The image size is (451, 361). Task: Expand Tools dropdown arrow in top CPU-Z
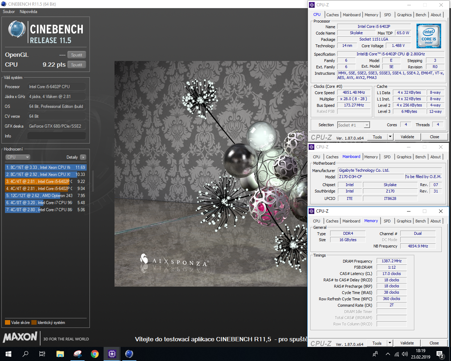(x=390, y=137)
